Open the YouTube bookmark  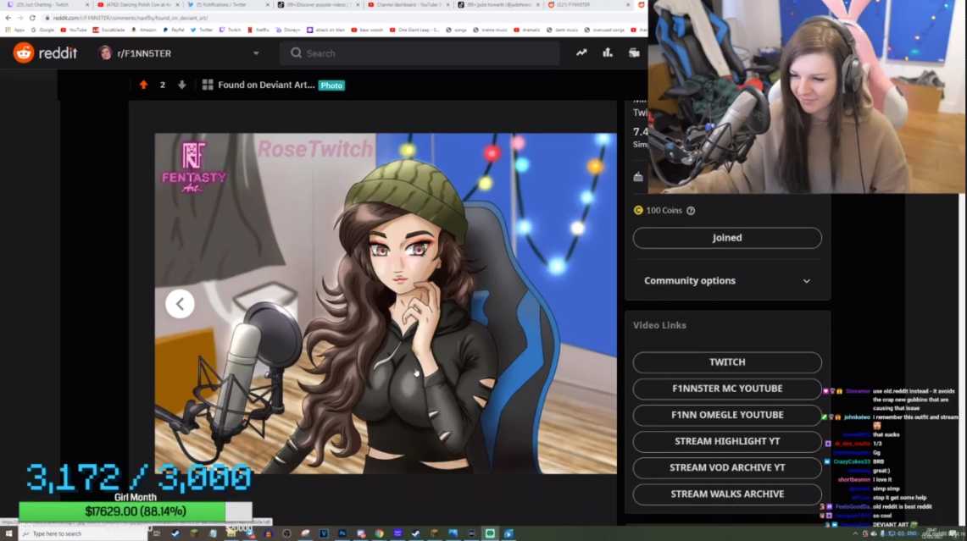click(74, 30)
